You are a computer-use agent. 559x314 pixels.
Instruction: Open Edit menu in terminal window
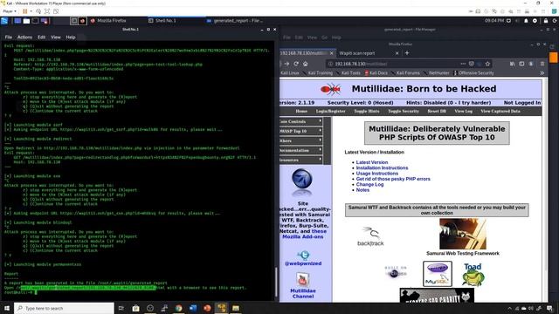tap(41, 37)
